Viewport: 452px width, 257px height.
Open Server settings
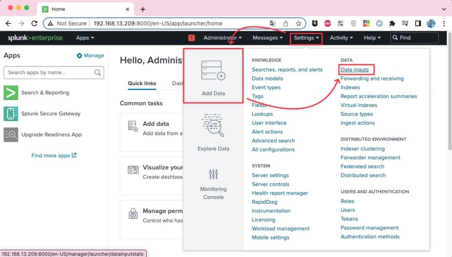tap(270, 175)
